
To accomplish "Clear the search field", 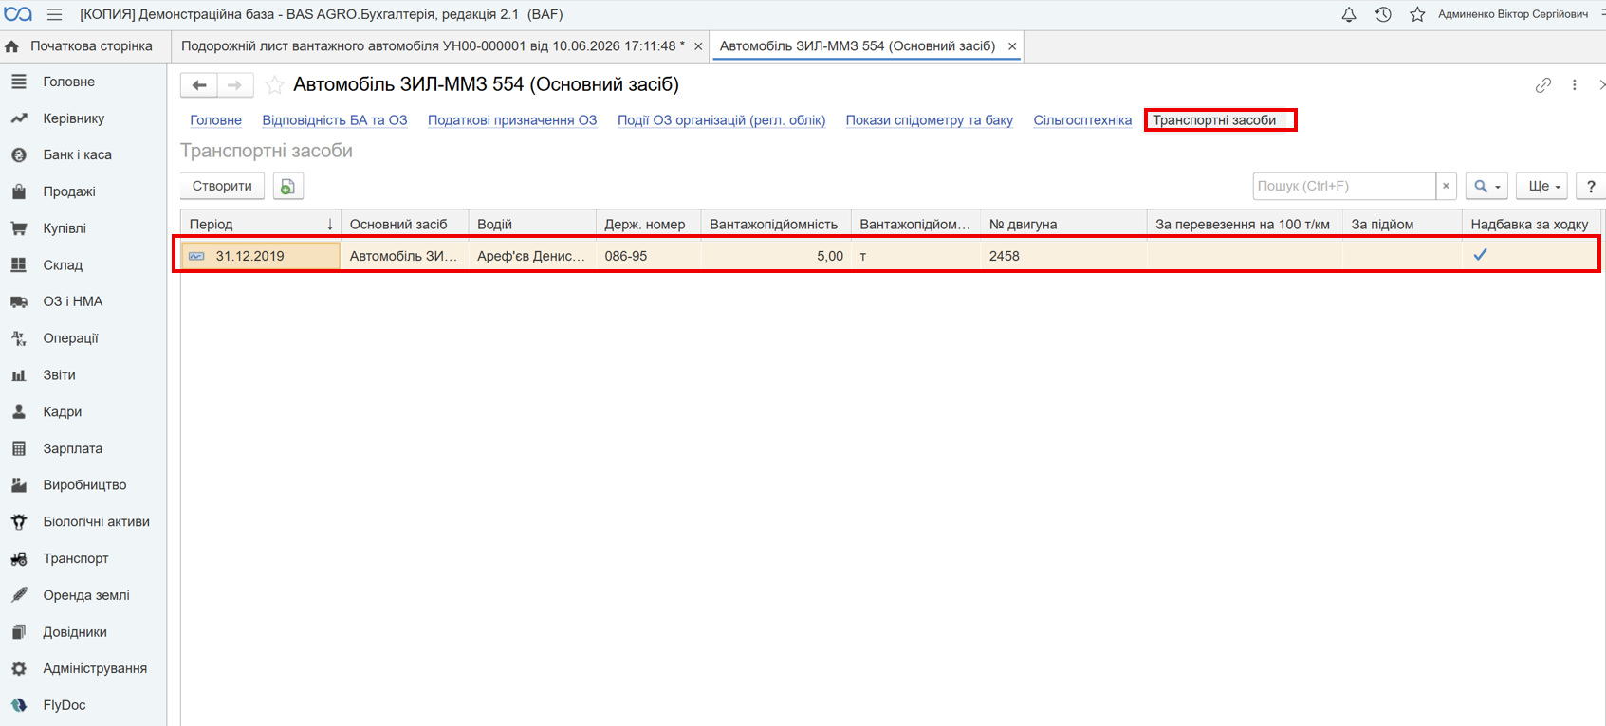I will 1446,187.
